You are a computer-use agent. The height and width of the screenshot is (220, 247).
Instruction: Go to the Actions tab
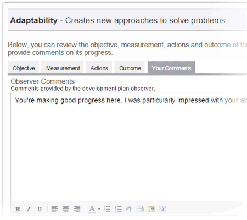coord(99,68)
